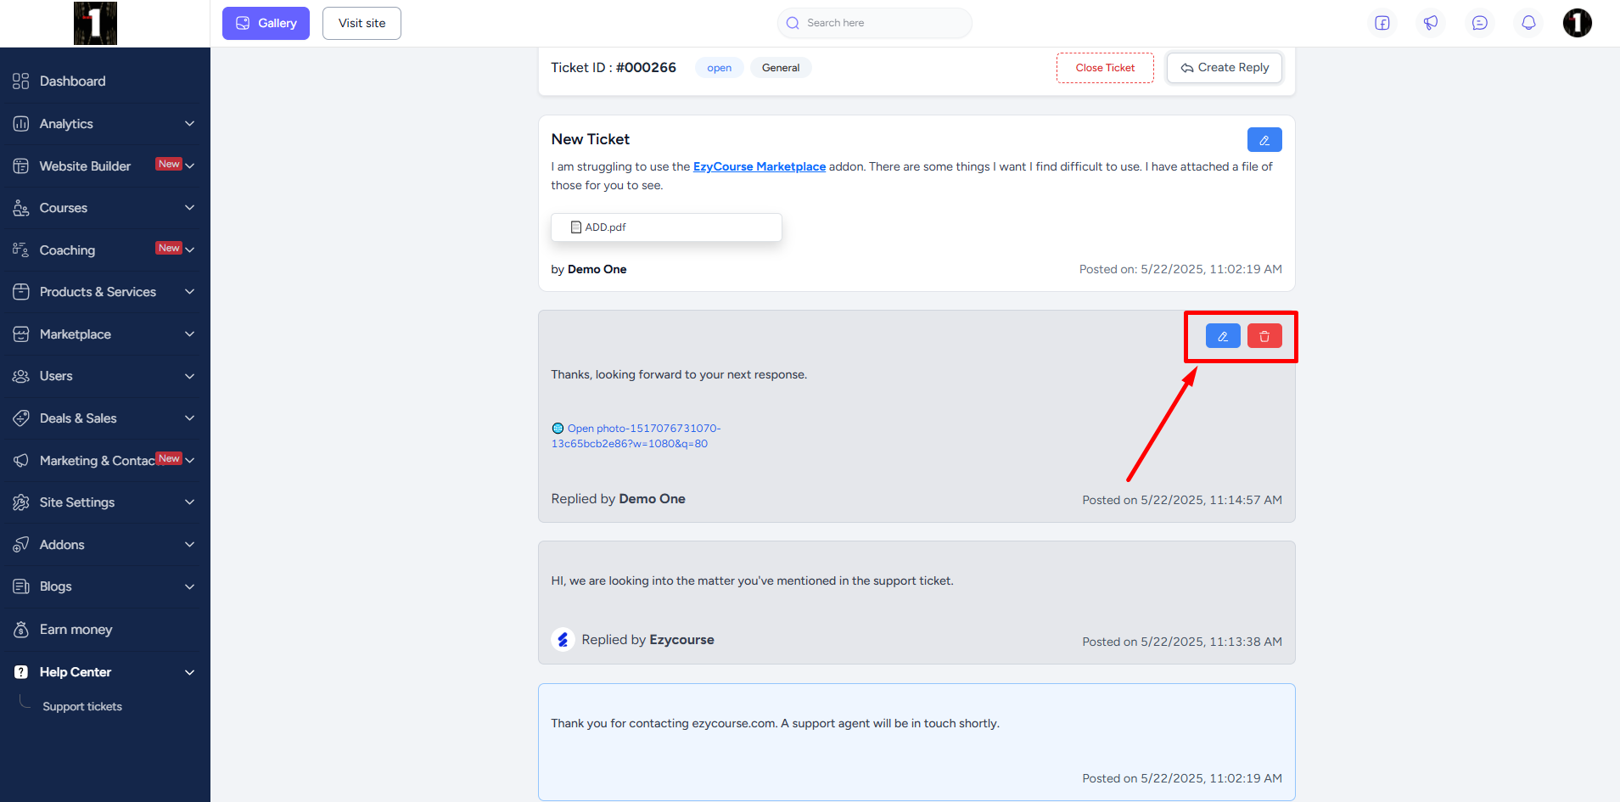1620x802 pixels.
Task: Expand the Courses menu chevron
Action: (189, 208)
